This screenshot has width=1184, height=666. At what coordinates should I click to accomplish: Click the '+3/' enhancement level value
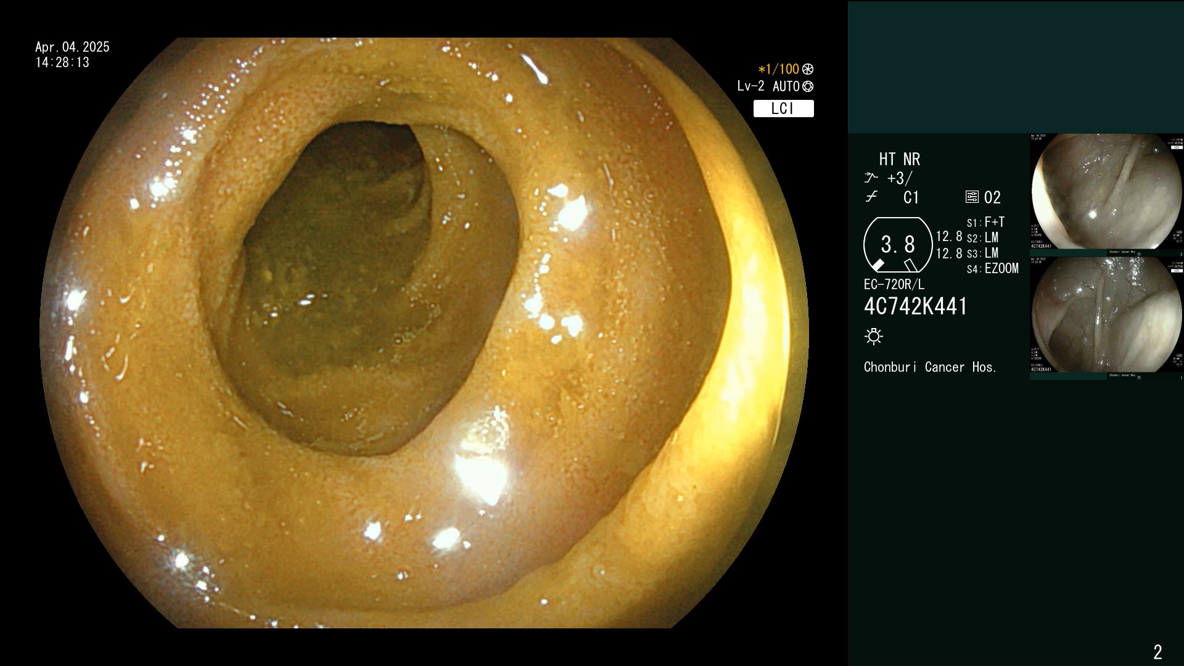[x=899, y=178]
